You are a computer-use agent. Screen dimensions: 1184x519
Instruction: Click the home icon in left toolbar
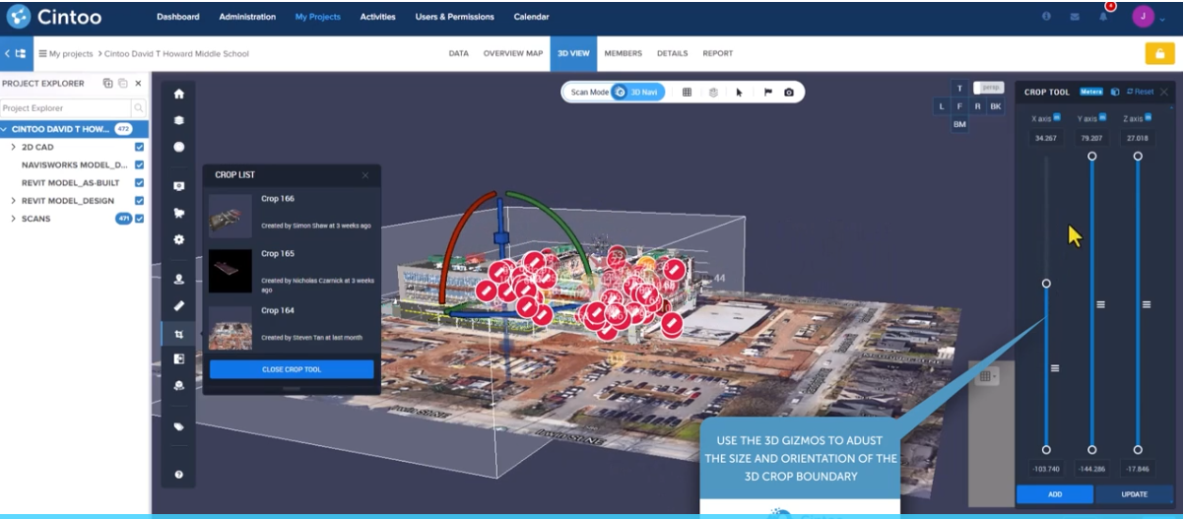[x=178, y=95]
